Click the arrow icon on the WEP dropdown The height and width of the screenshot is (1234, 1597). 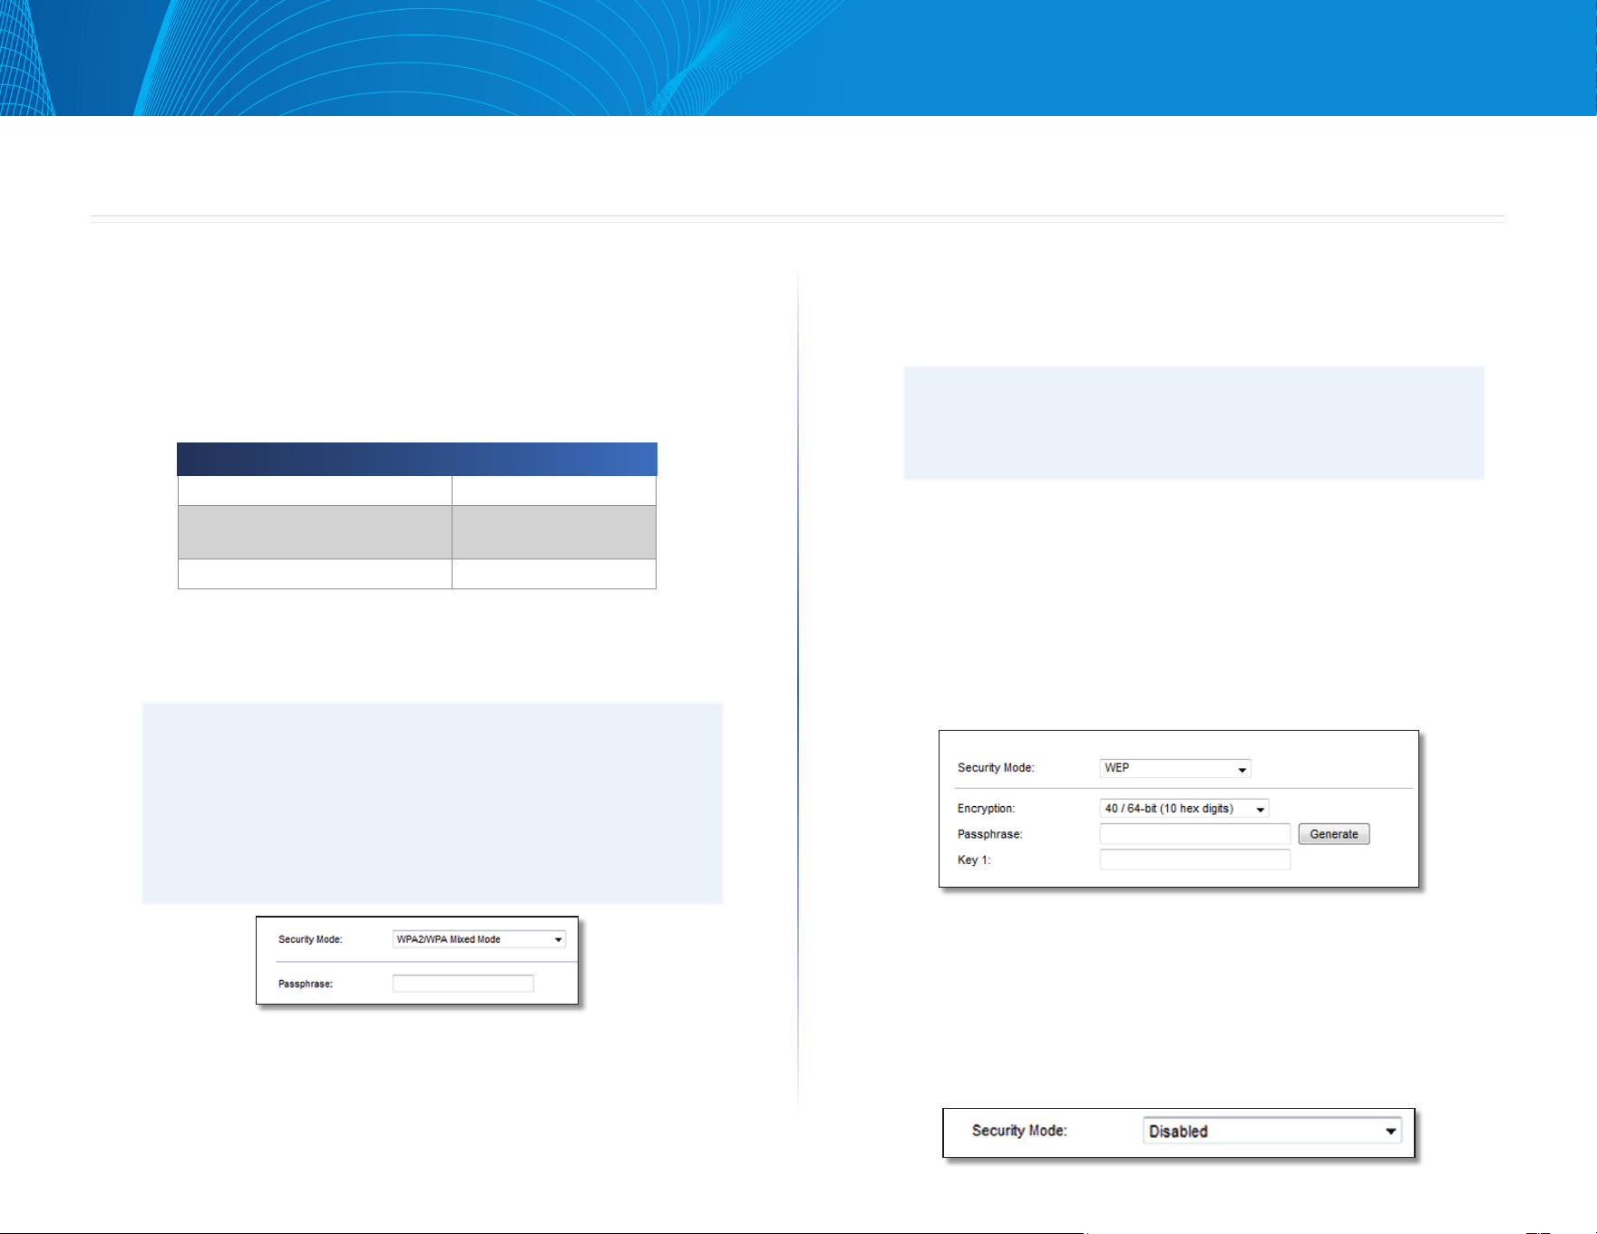(1242, 770)
